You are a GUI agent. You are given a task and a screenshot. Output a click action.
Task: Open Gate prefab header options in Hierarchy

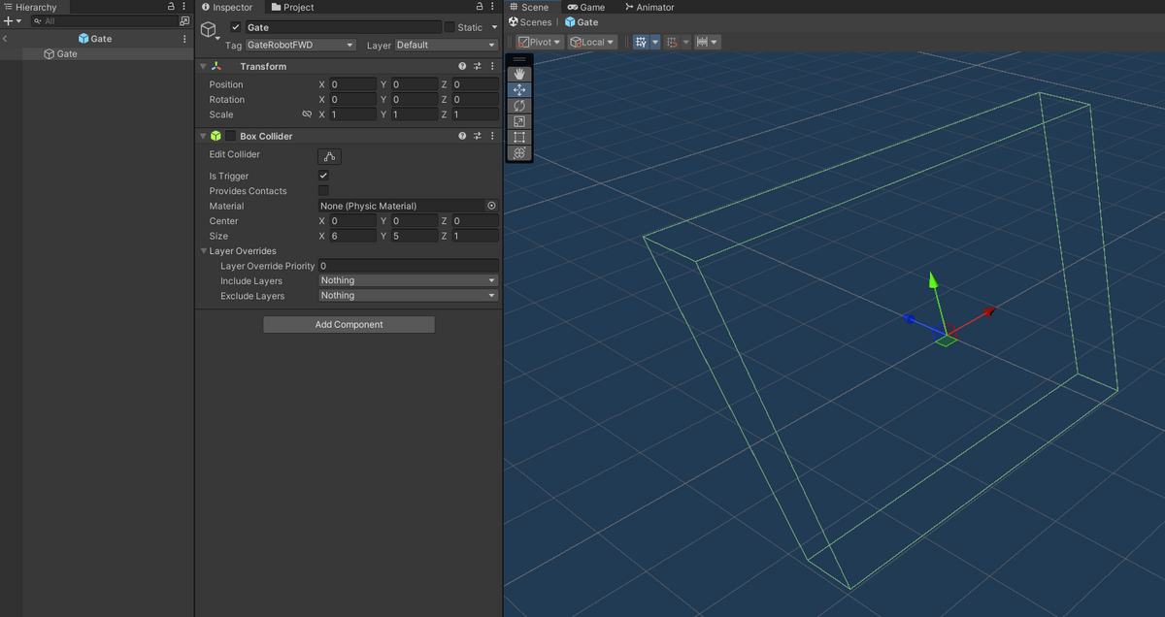click(x=184, y=39)
